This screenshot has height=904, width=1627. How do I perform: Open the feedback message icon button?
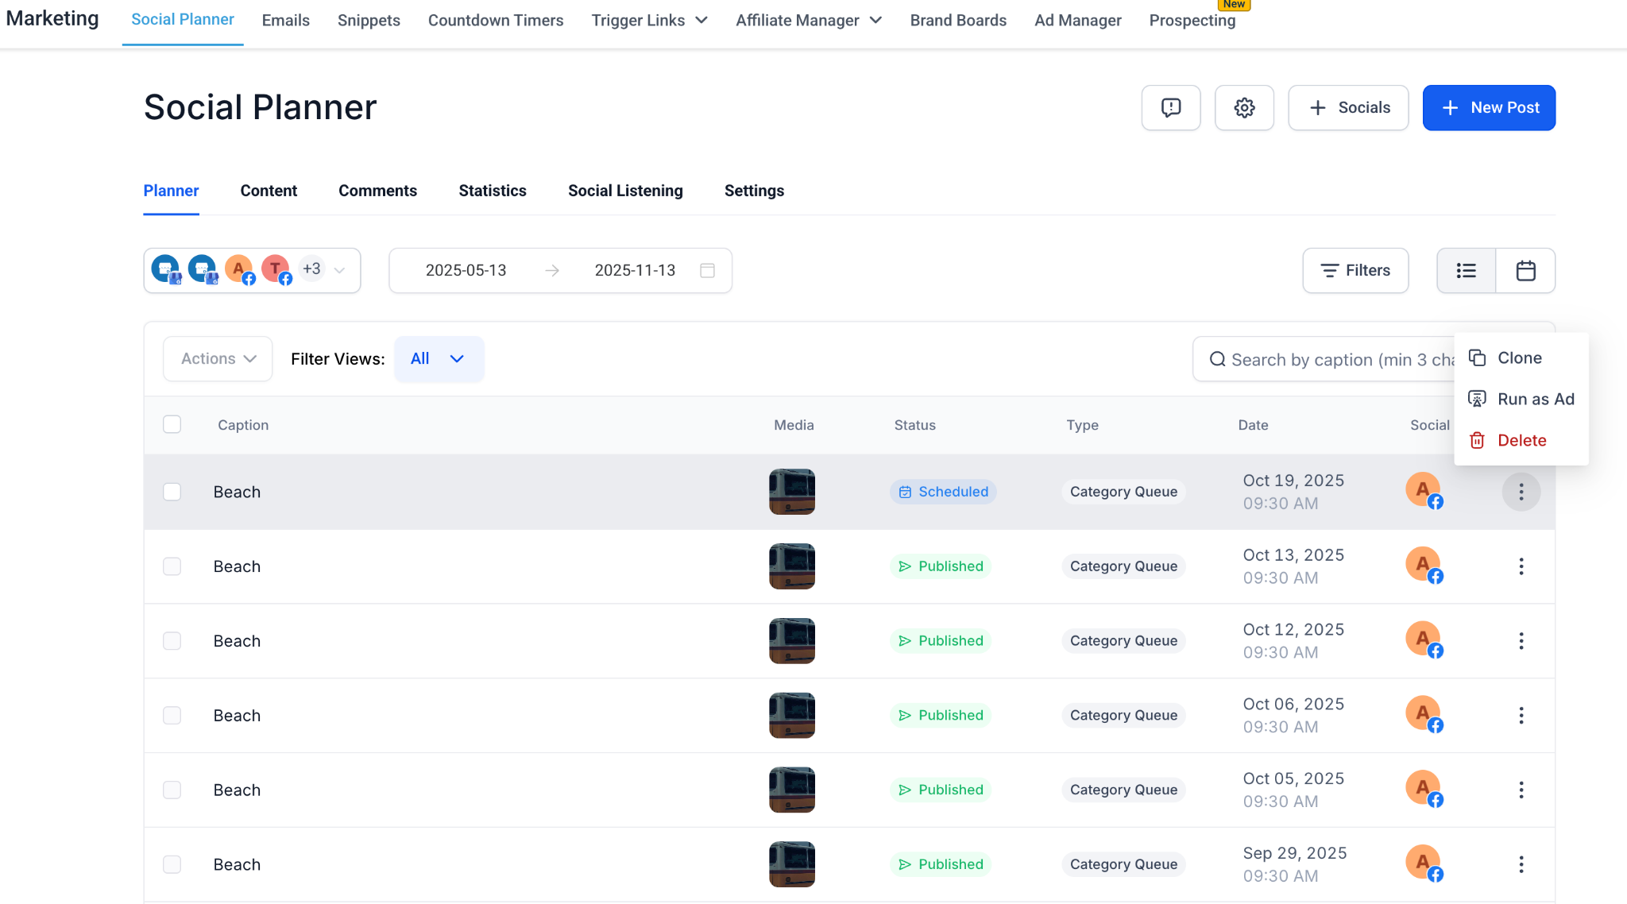[1170, 107]
